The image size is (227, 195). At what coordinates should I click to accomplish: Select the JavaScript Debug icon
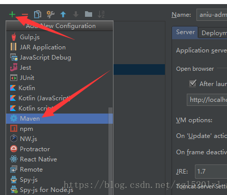click(x=14, y=58)
